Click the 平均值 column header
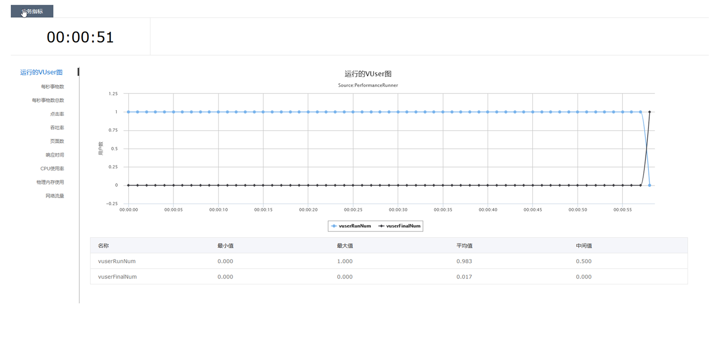The width and height of the screenshot is (720, 345). coord(464,246)
